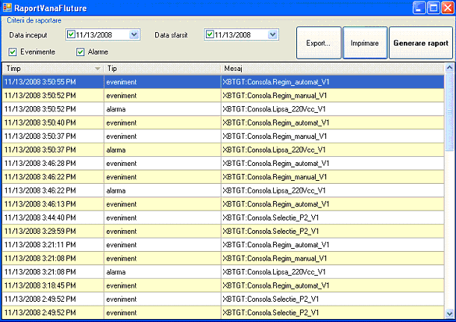Click the scrollbar up arrow
456x322 pixels.
coord(449,69)
